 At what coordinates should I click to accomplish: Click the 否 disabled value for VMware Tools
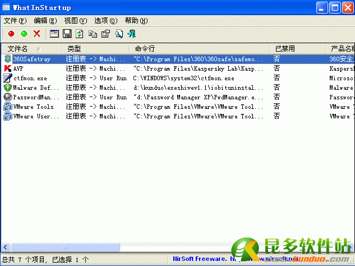click(276, 107)
